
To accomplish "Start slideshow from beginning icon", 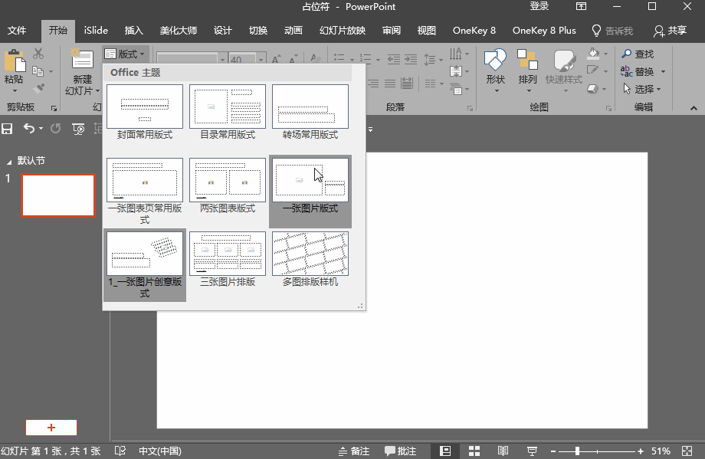I will pos(78,129).
